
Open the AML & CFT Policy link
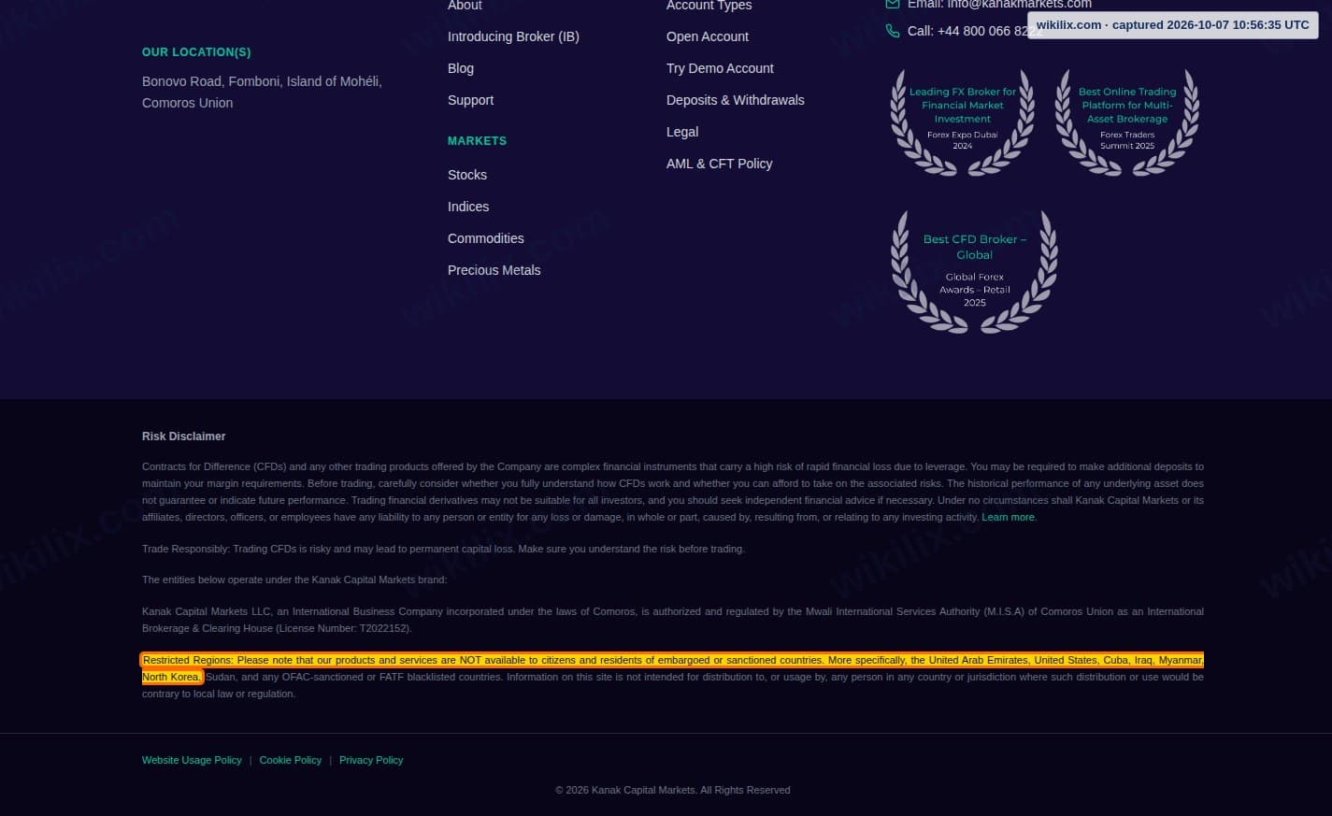[x=720, y=164]
